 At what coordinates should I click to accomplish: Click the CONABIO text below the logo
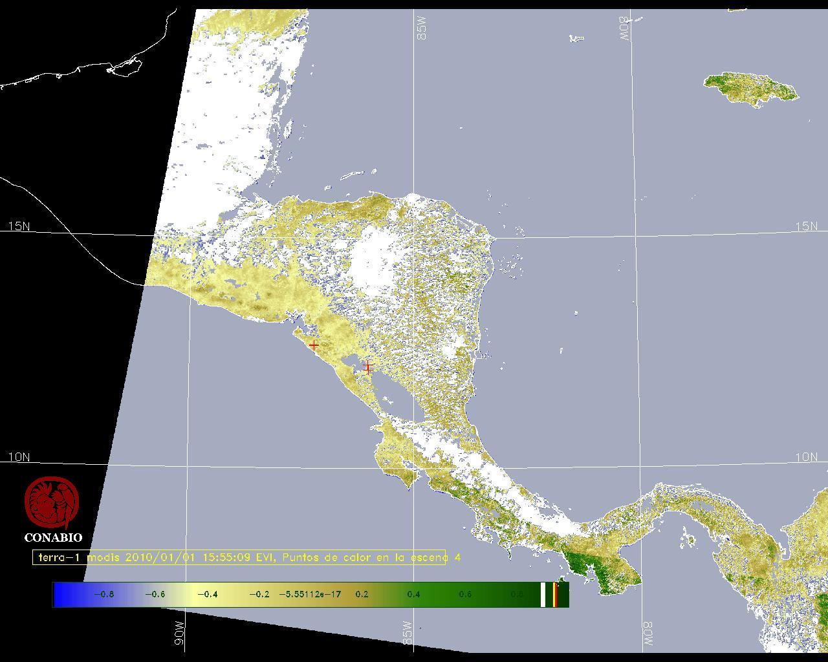point(53,537)
